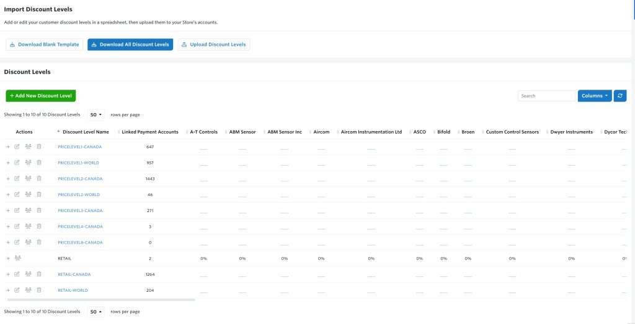This screenshot has width=635, height=324.
Task: Click the plus icon on the PRICELEVEL3-CANADA row
Action: click(8, 210)
